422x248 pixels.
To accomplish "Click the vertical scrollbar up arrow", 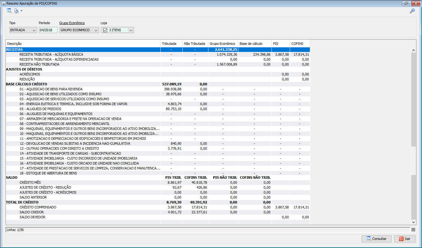I will [x=414, y=50].
